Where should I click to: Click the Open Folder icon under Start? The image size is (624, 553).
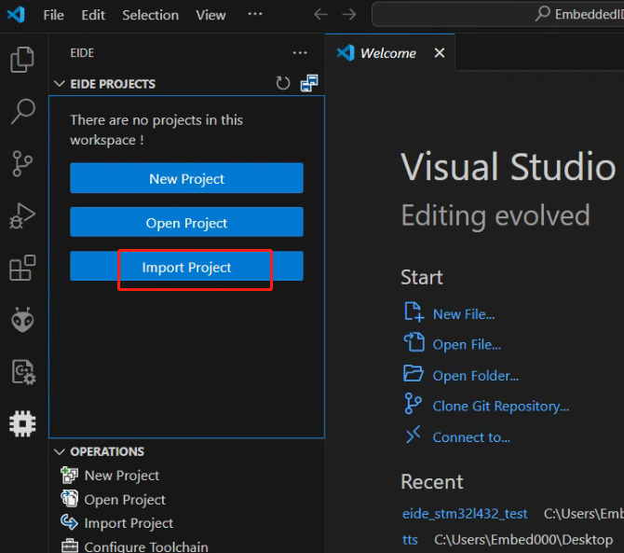pyautogui.click(x=414, y=374)
